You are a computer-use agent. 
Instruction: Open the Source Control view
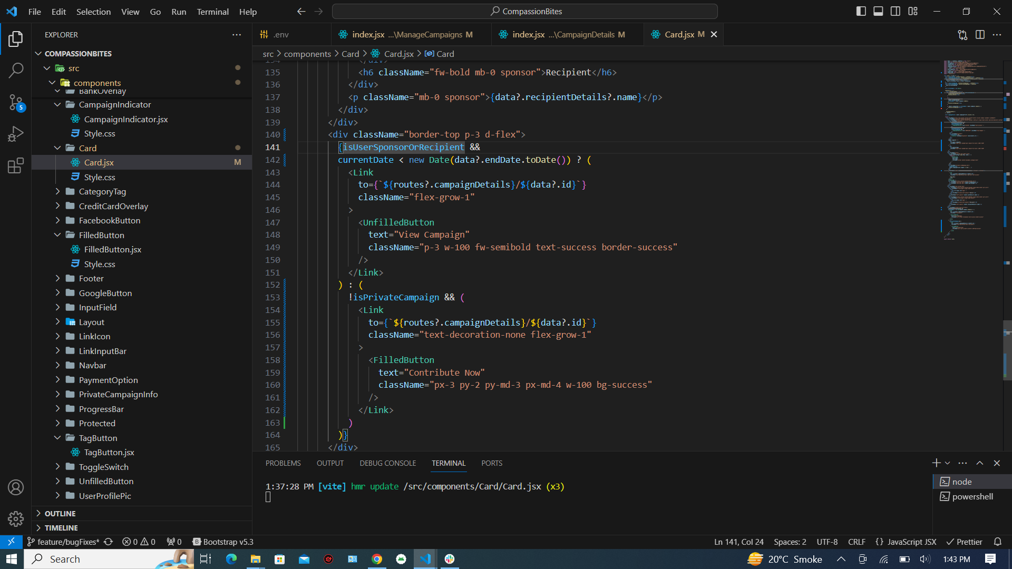tap(16, 102)
